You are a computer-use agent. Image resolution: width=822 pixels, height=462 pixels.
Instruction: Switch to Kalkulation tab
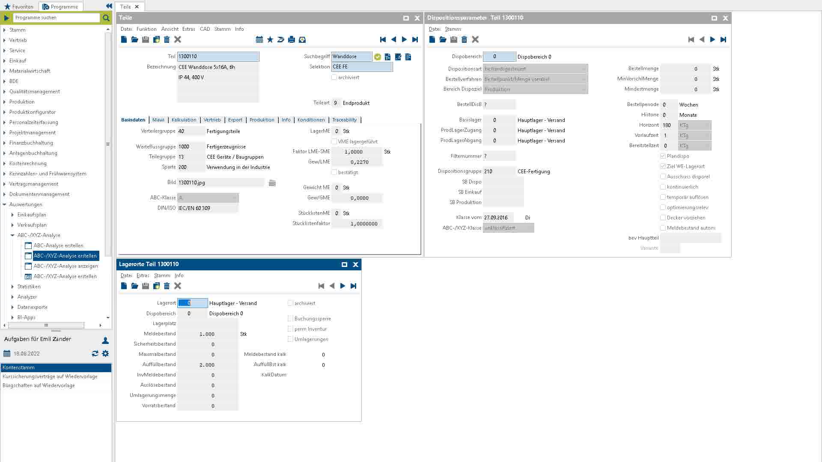coord(184,120)
